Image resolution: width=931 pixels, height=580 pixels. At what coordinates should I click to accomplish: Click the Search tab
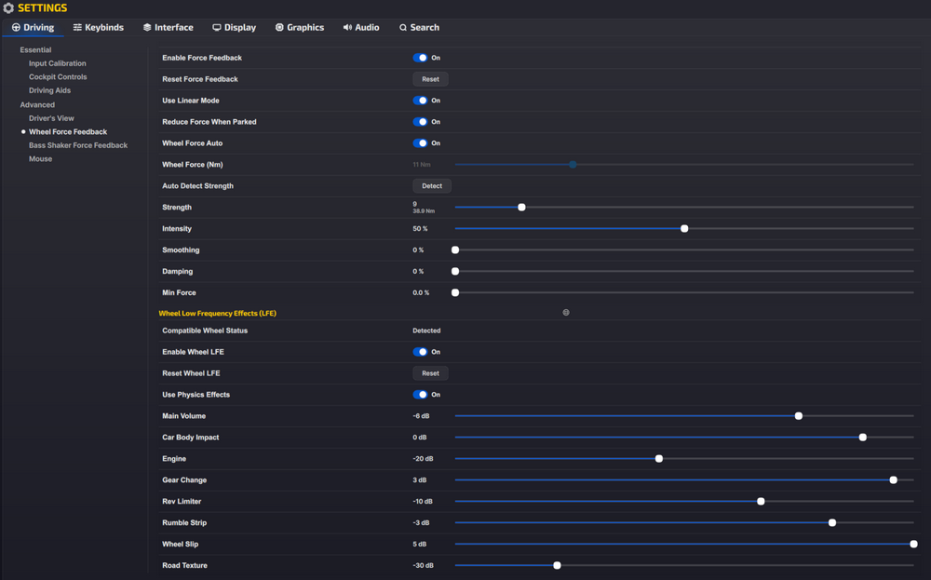click(x=419, y=28)
